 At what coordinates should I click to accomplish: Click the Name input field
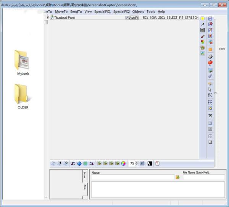[133, 177]
